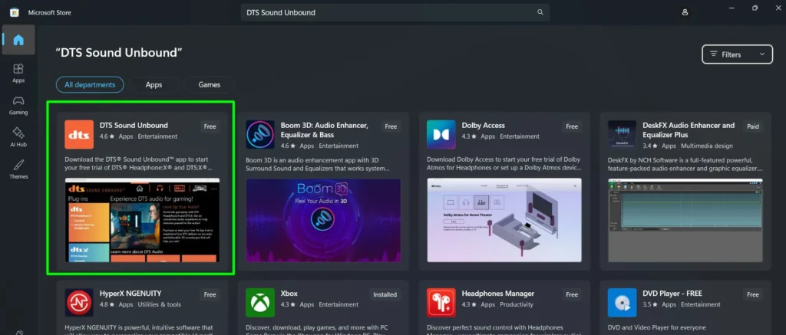Click the Xbox title text
Screen dimensions: 786x335
tap(289, 294)
